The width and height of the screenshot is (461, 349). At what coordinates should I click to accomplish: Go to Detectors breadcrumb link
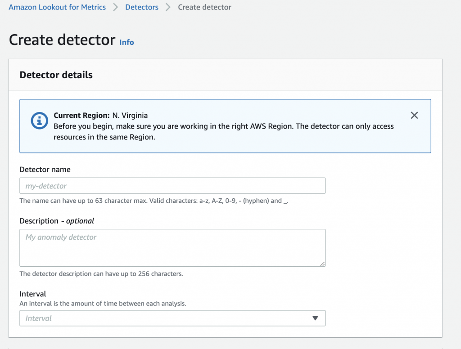[142, 7]
